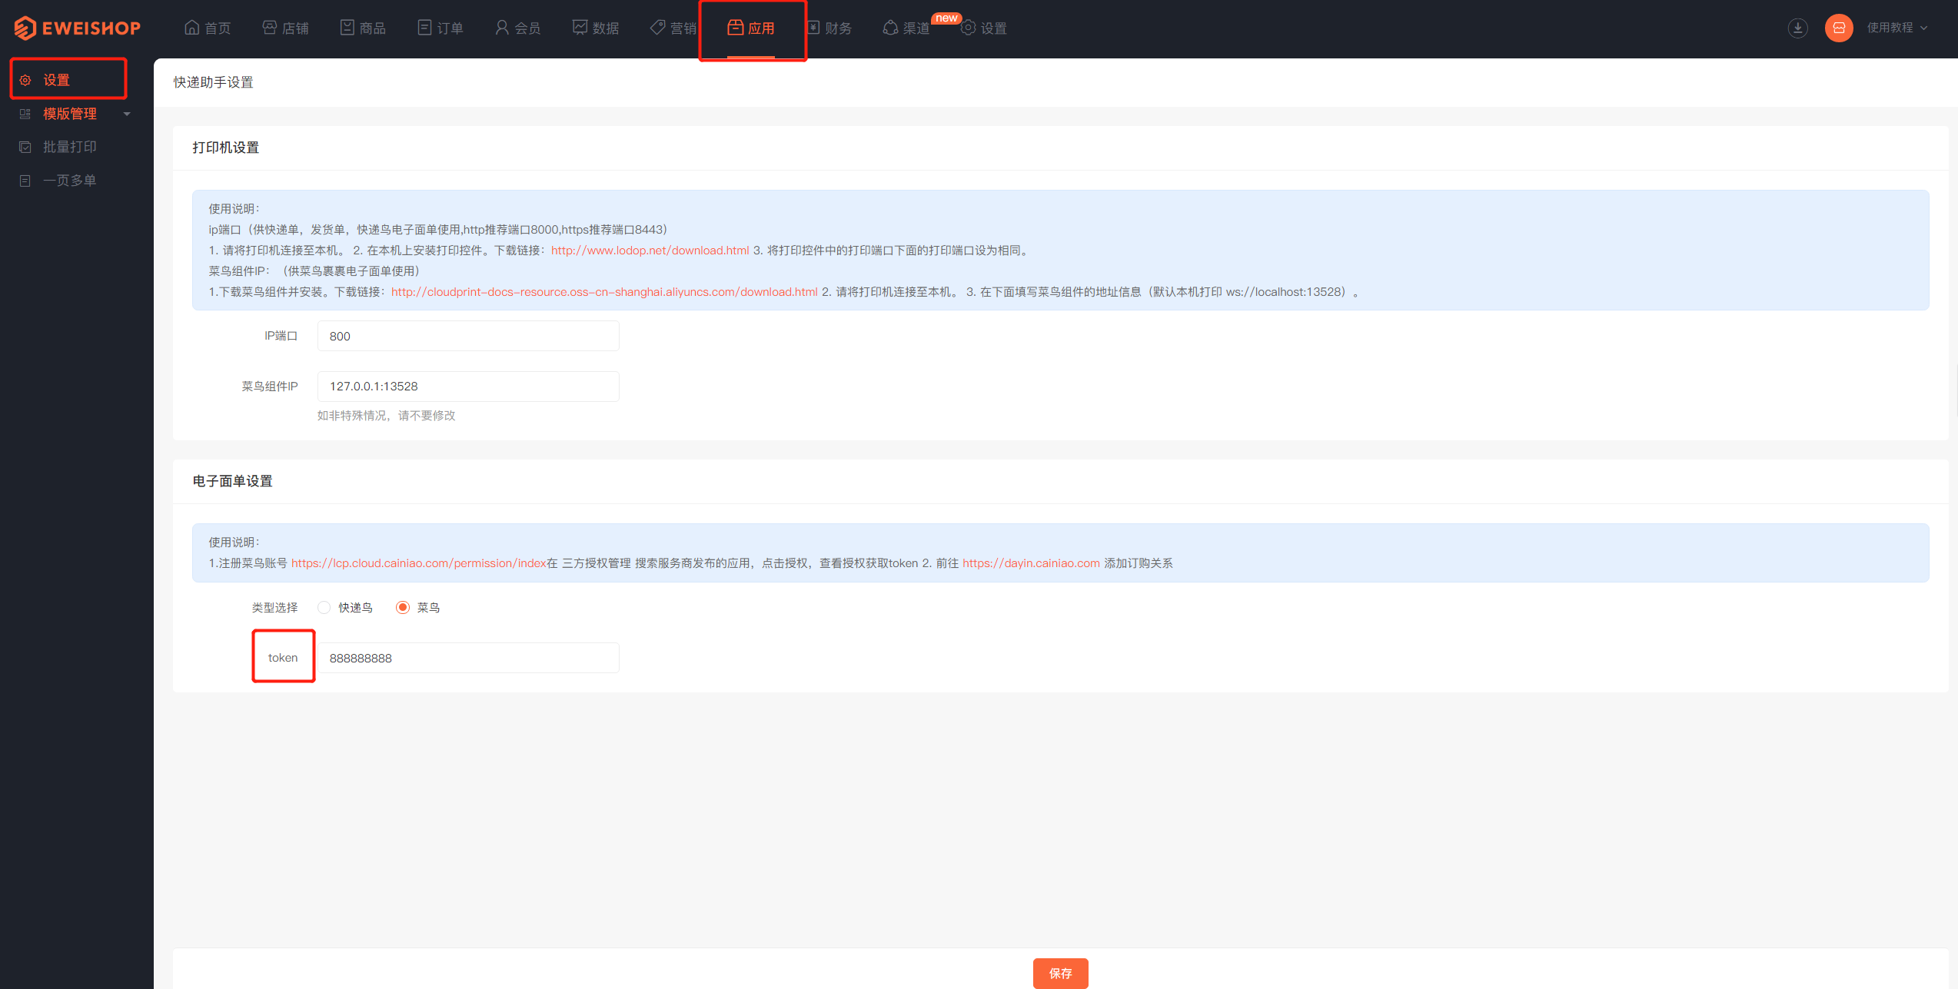Open the lcp.cloud.cainiao.com permission link
1958x989 pixels.
click(x=419, y=563)
